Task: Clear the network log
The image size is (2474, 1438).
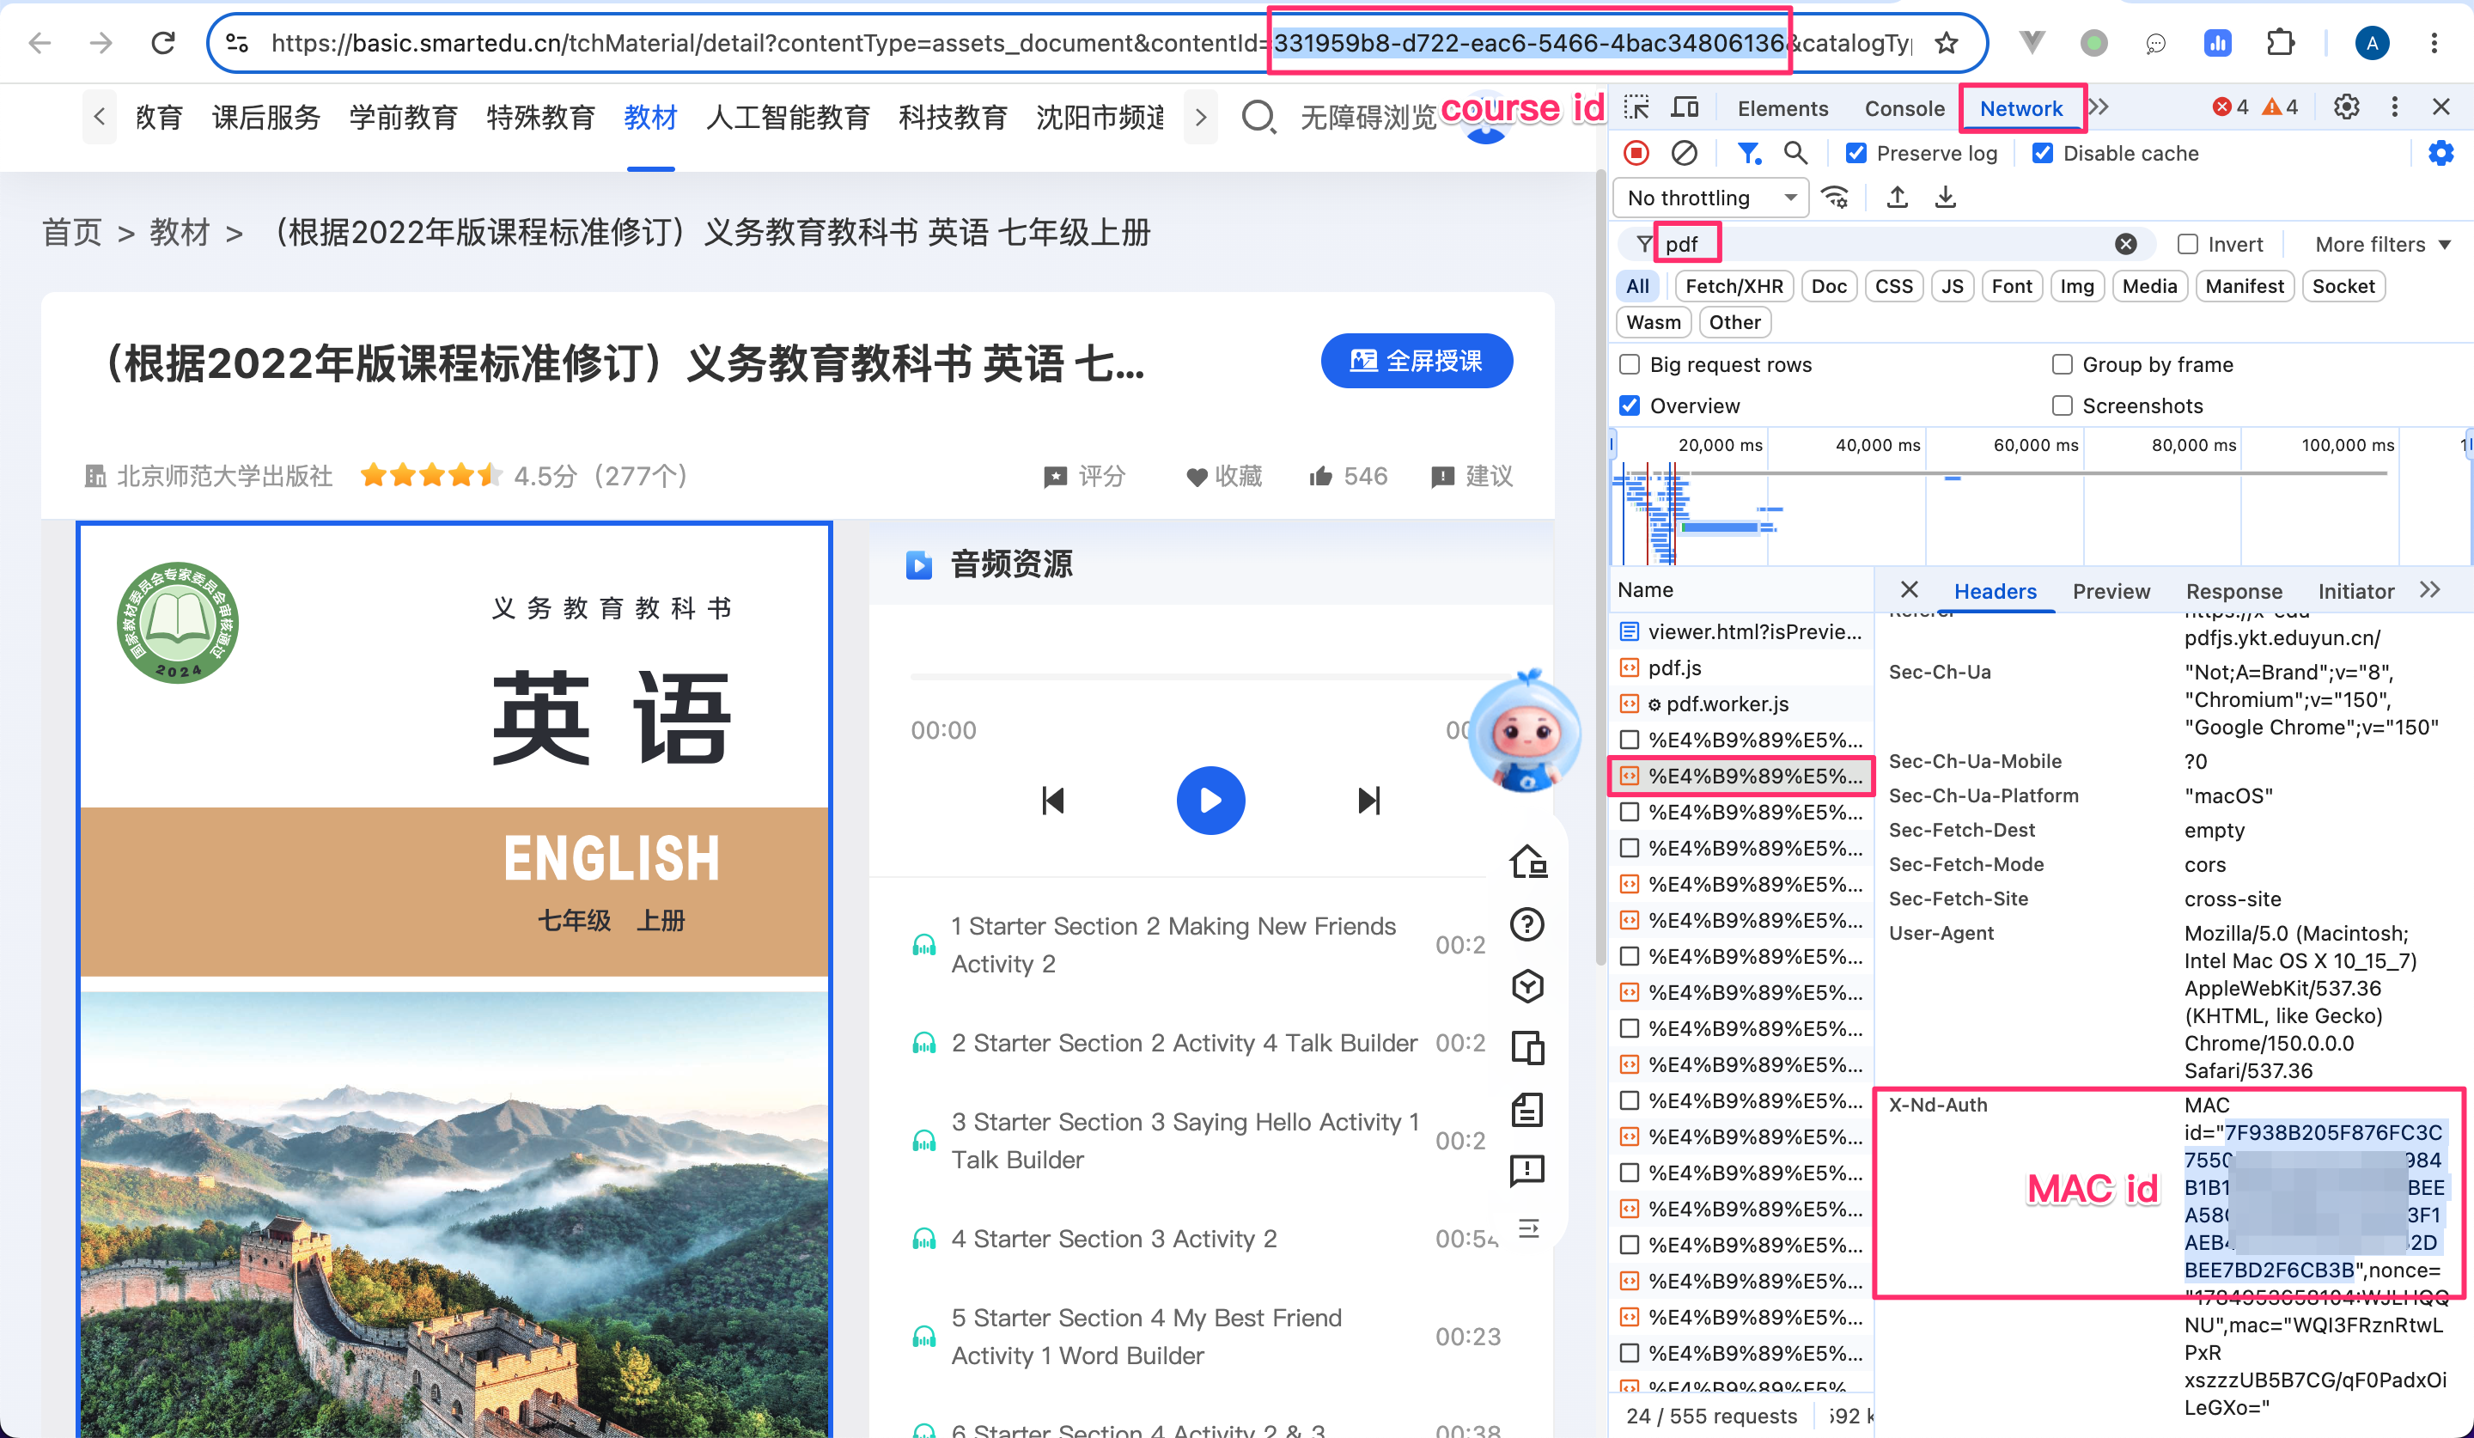Action: [1684, 153]
